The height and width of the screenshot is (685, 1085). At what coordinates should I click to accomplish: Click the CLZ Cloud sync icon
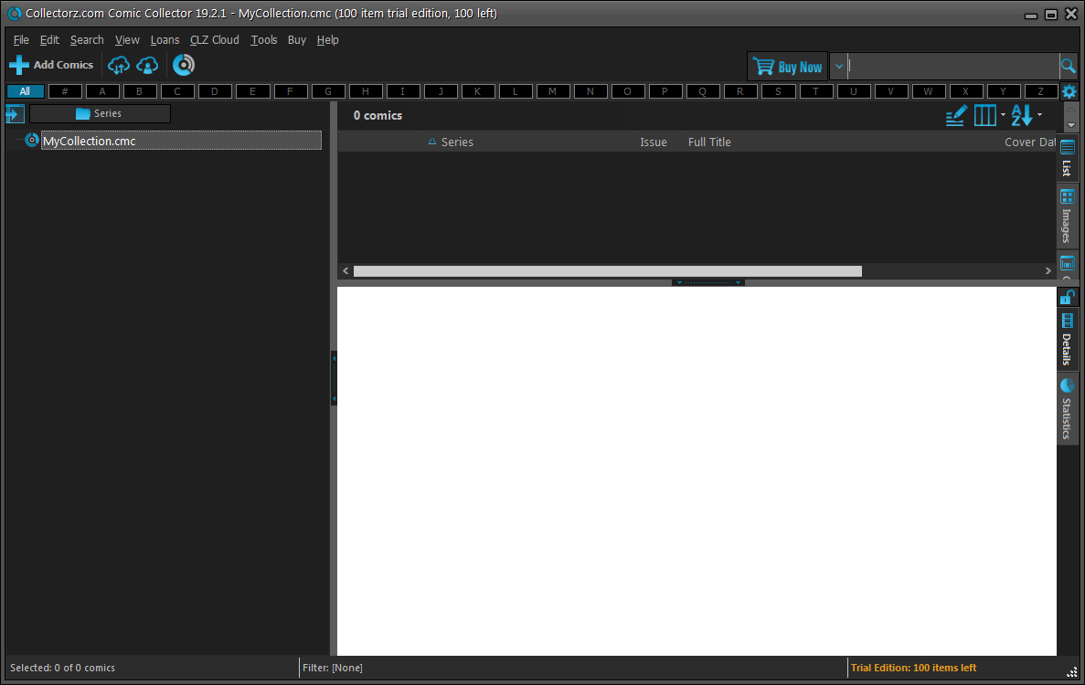pyautogui.click(x=119, y=66)
